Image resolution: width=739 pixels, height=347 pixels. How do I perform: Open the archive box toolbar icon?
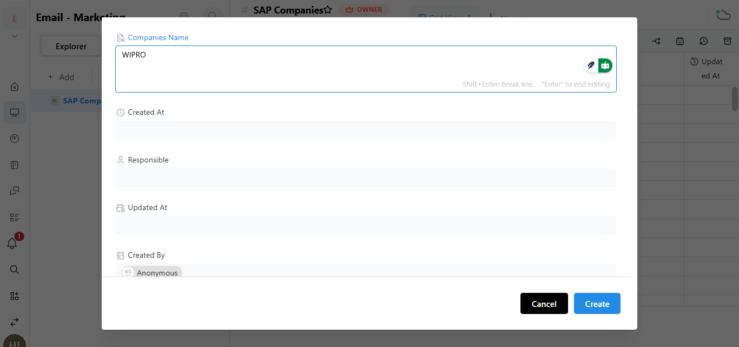tap(728, 41)
